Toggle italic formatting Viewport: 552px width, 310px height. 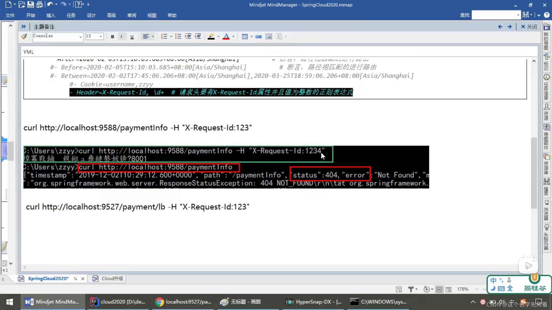point(121,36)
